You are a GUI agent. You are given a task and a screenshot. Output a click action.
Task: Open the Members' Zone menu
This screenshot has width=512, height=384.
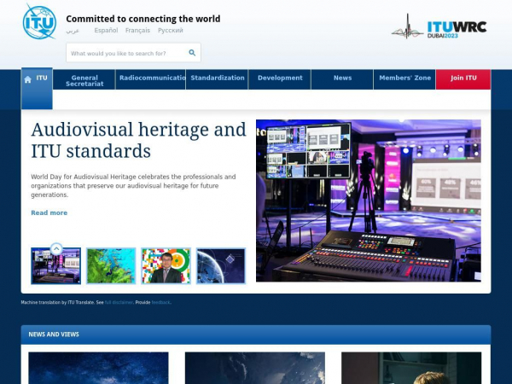click(404, 79)
